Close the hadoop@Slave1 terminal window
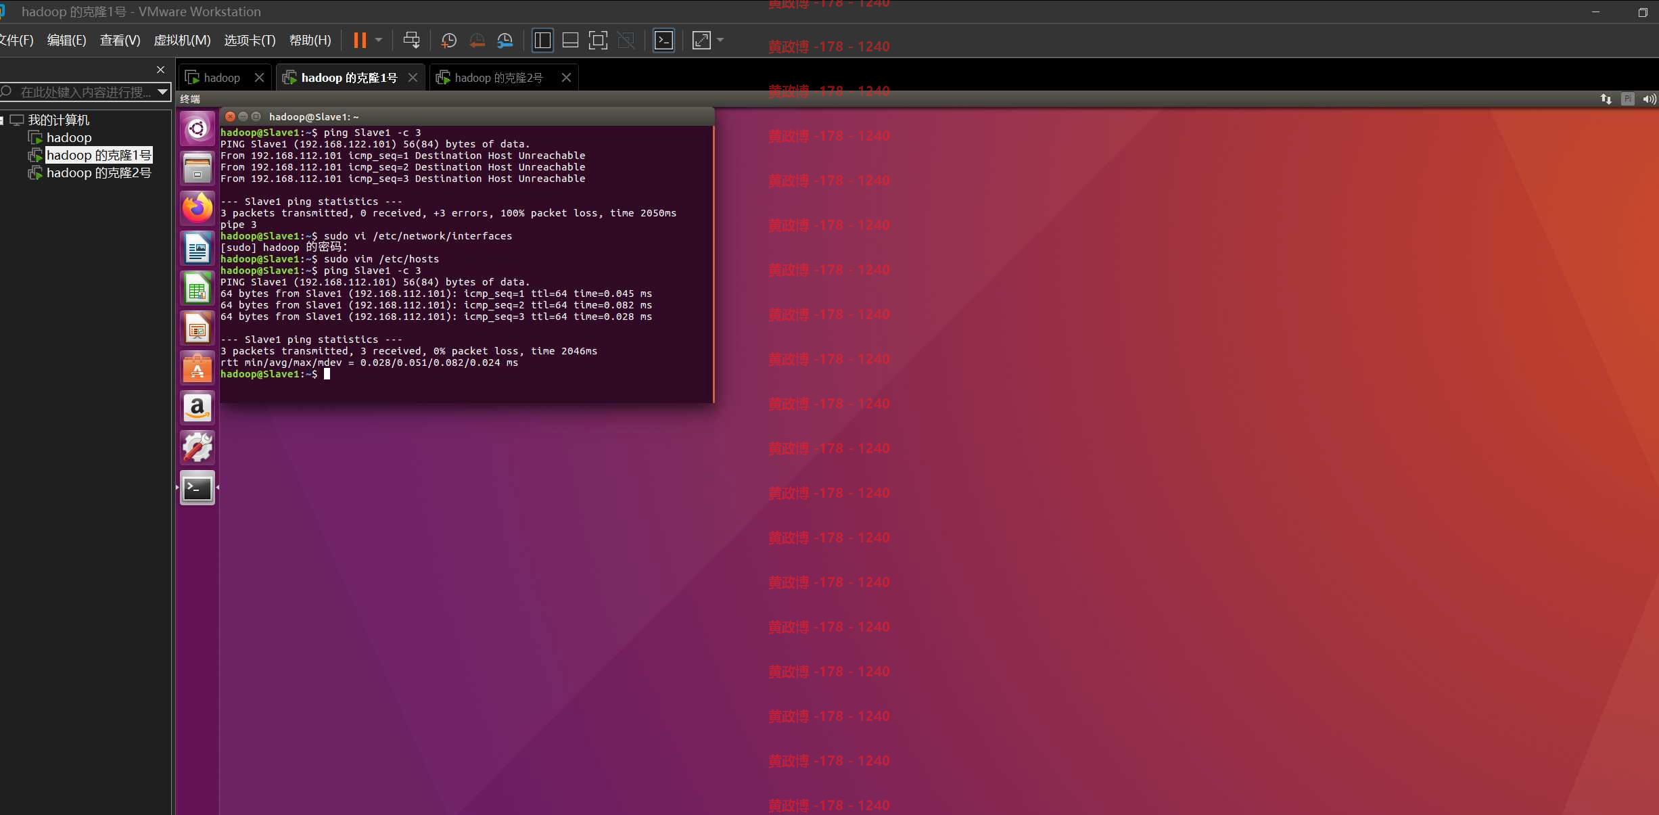This screenshot has height=815, width=1659. [230, 116]
